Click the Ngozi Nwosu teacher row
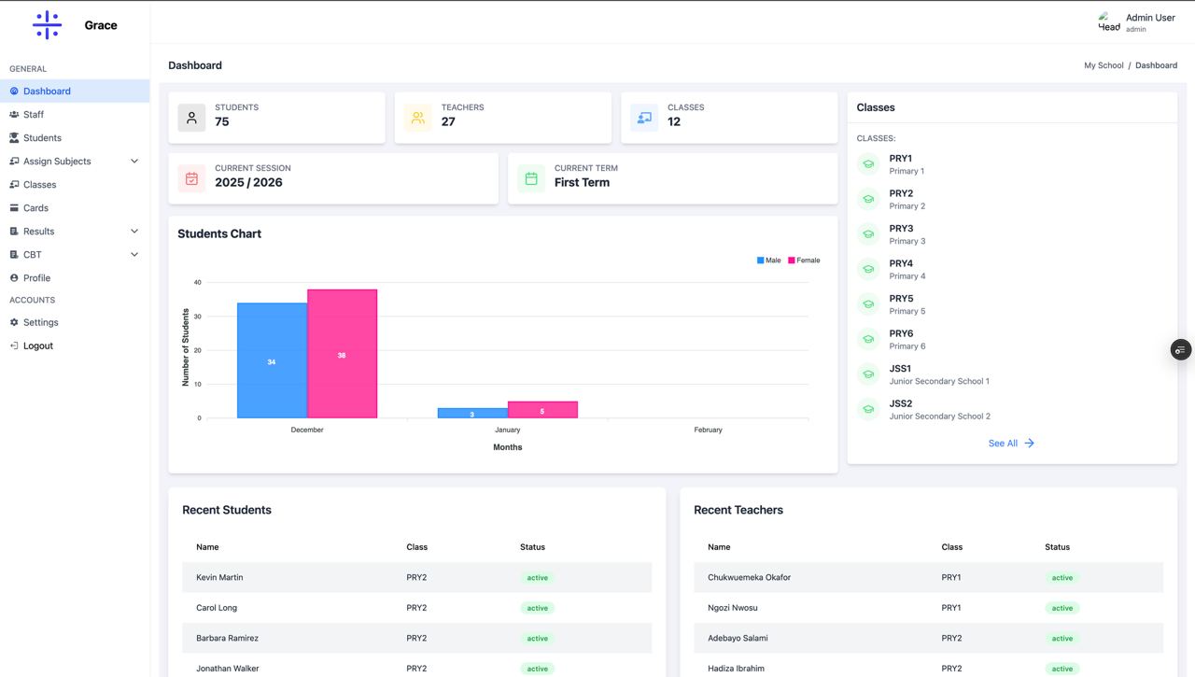Image resolution: width=1195 pixels, height=677 pixels. (928, 608)
